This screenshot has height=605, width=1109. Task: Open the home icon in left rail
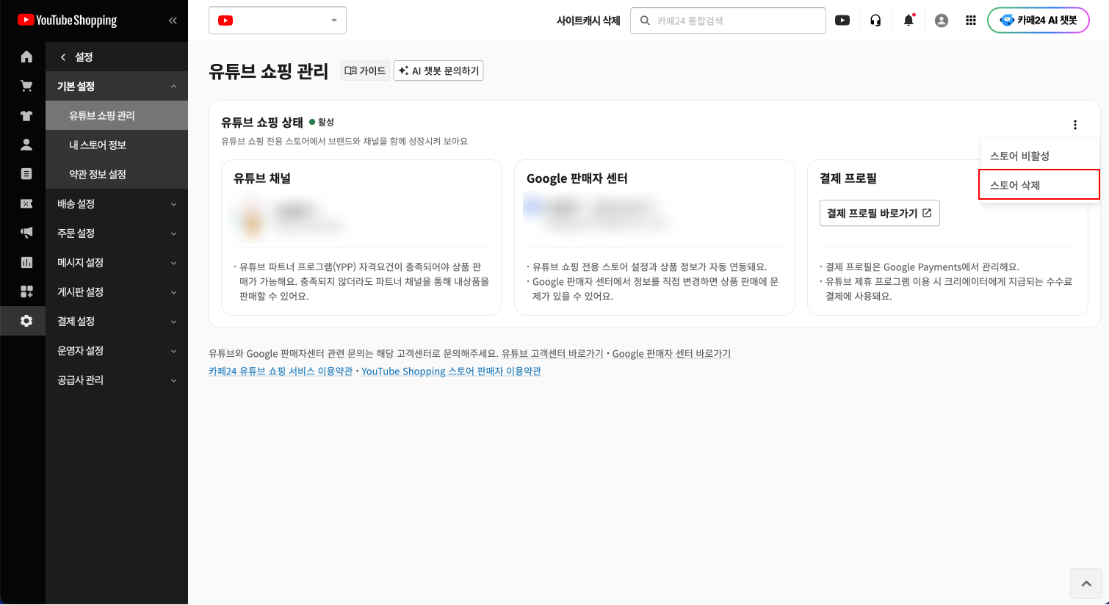[26, 57]
